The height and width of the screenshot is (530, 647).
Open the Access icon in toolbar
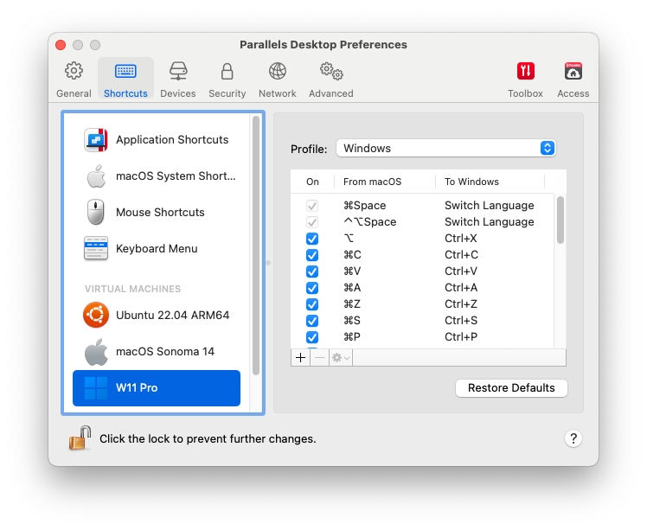[x=573, y=78]
